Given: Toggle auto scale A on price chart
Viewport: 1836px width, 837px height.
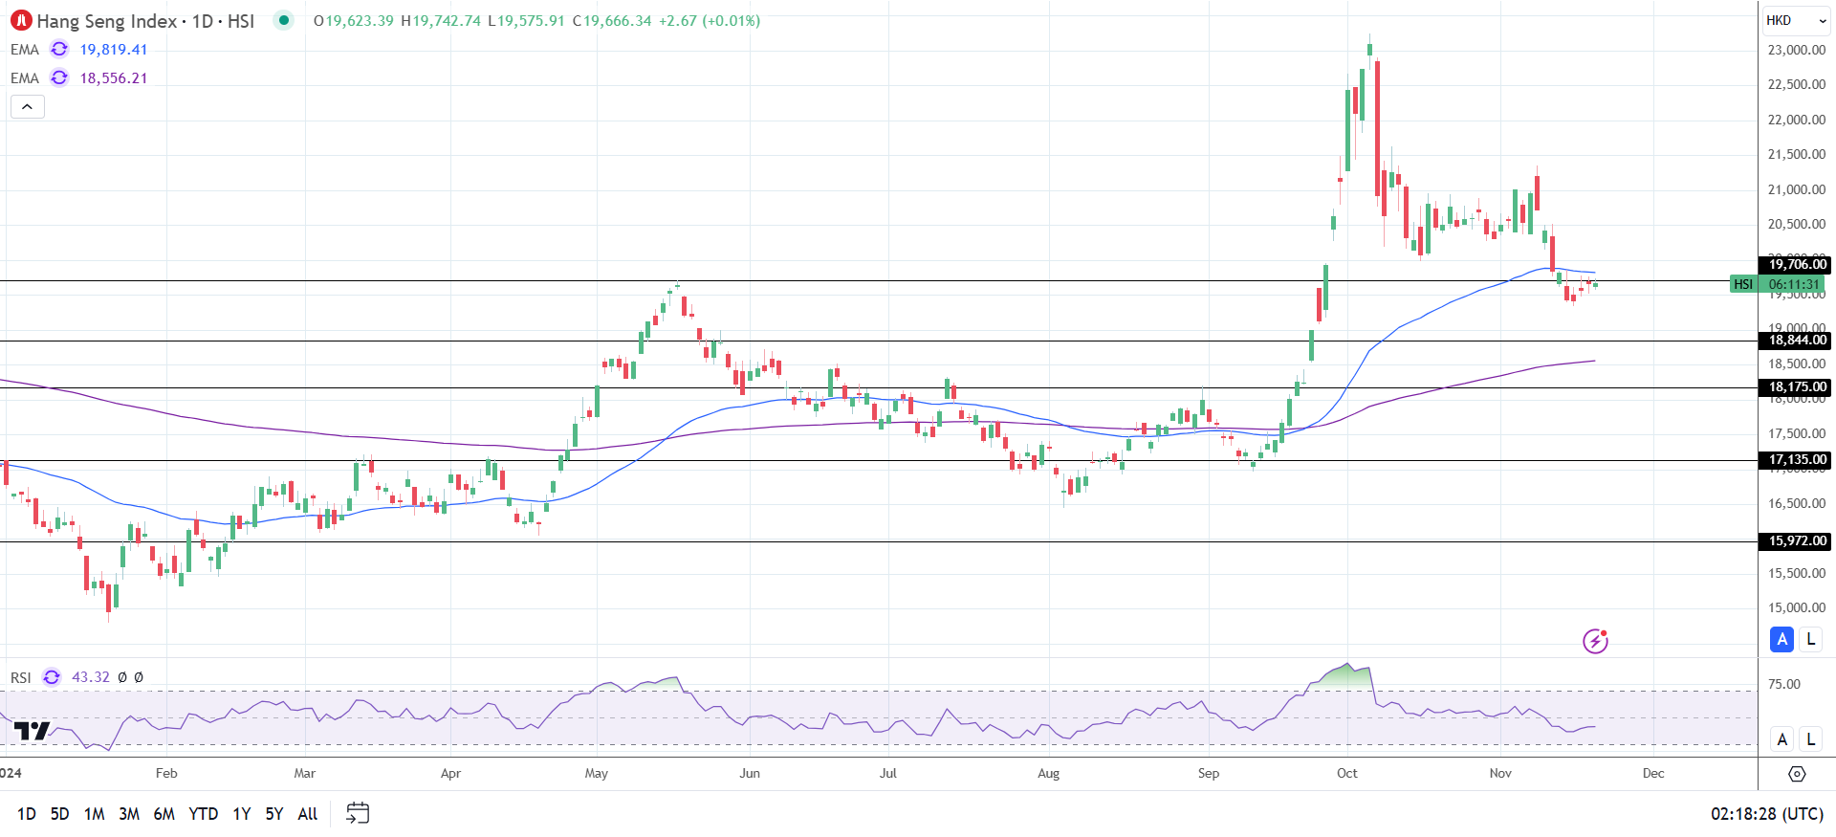Looking at the screenshot, I should [1781, 639].
